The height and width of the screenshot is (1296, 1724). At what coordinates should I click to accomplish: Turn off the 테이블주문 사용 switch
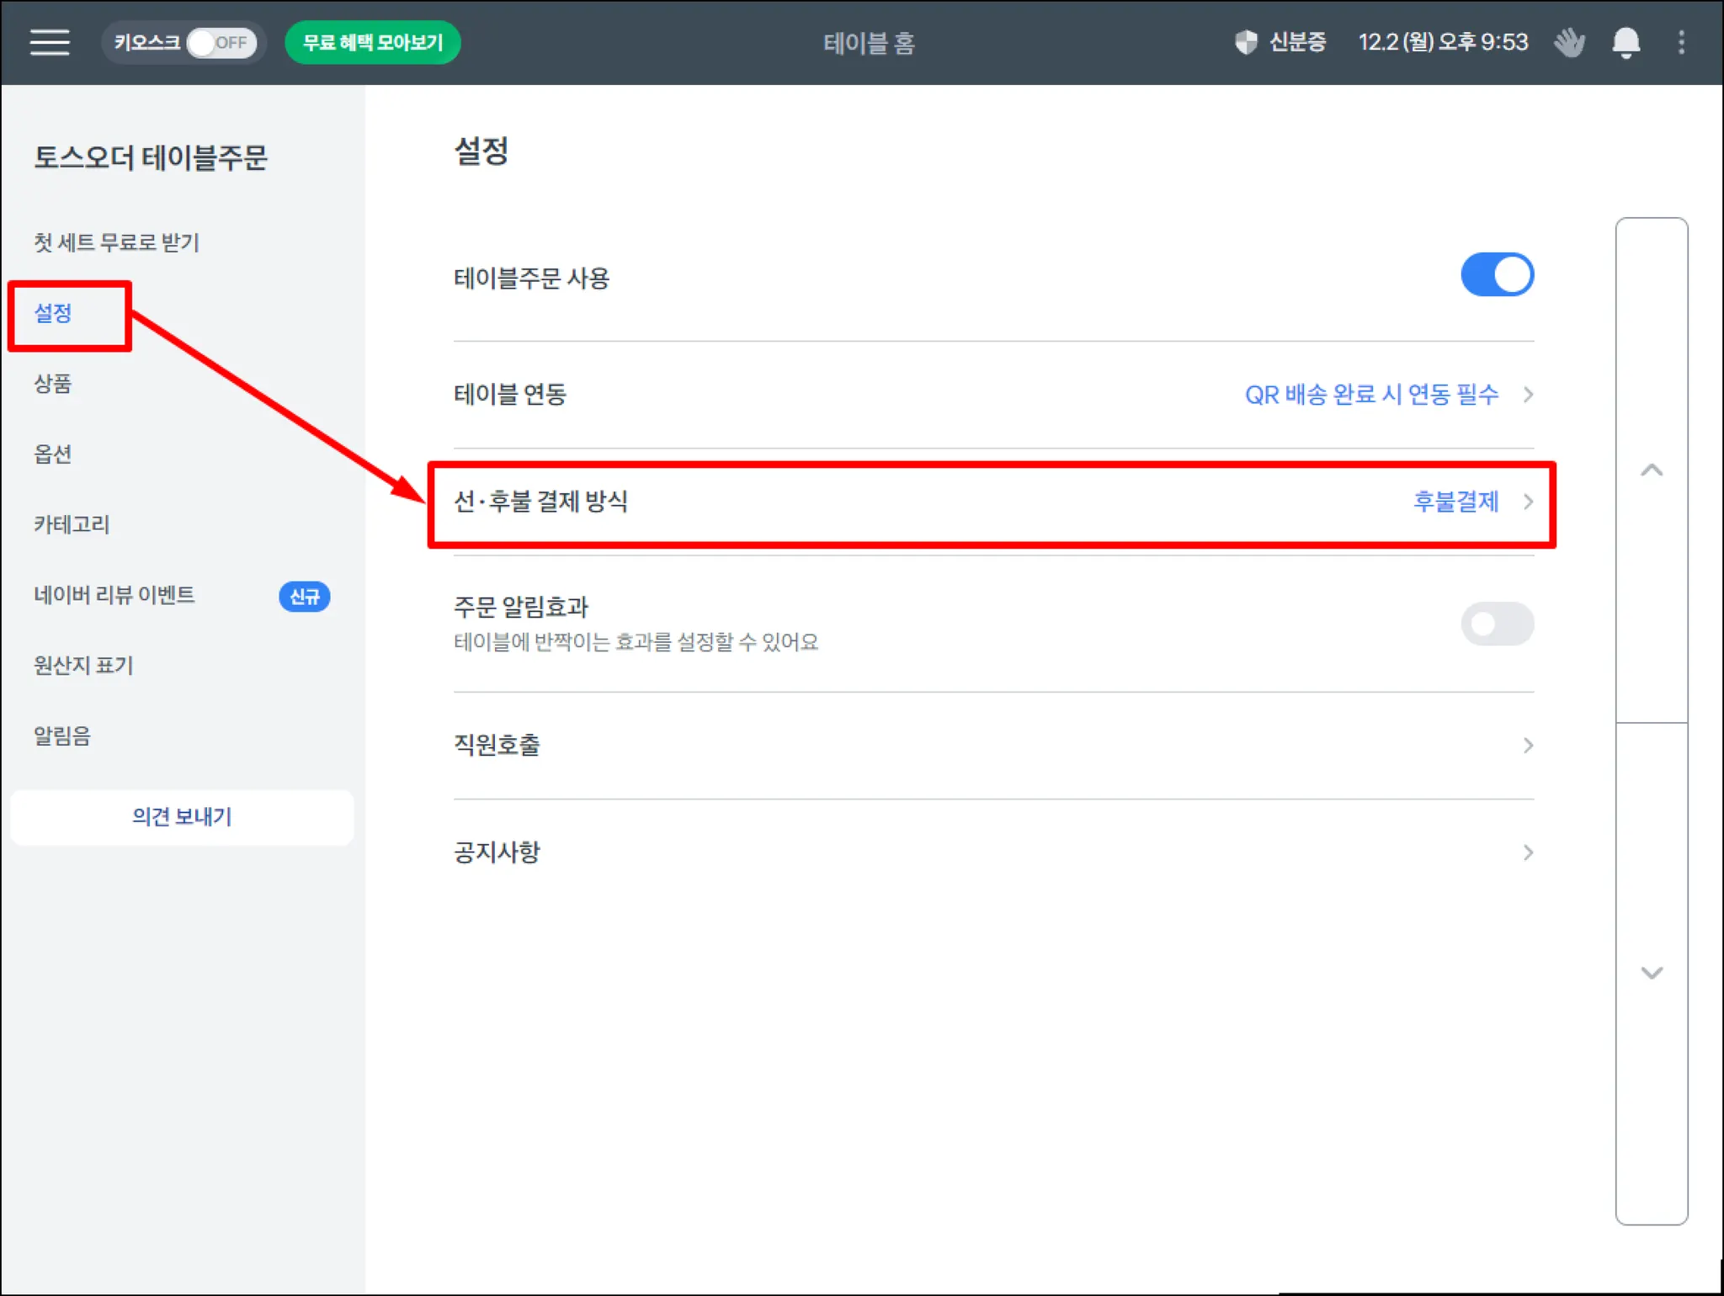[x=1496, y=275]
